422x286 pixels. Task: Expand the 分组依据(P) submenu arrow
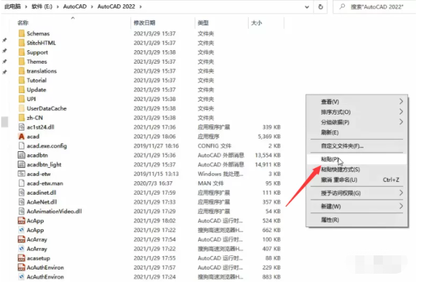401,122
